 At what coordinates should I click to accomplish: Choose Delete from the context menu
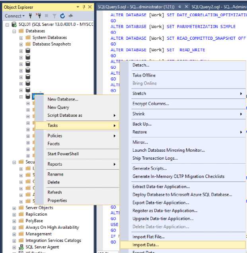click(77, 182)
